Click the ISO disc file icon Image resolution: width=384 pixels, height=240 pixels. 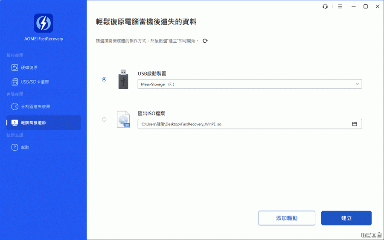[123, 120]
